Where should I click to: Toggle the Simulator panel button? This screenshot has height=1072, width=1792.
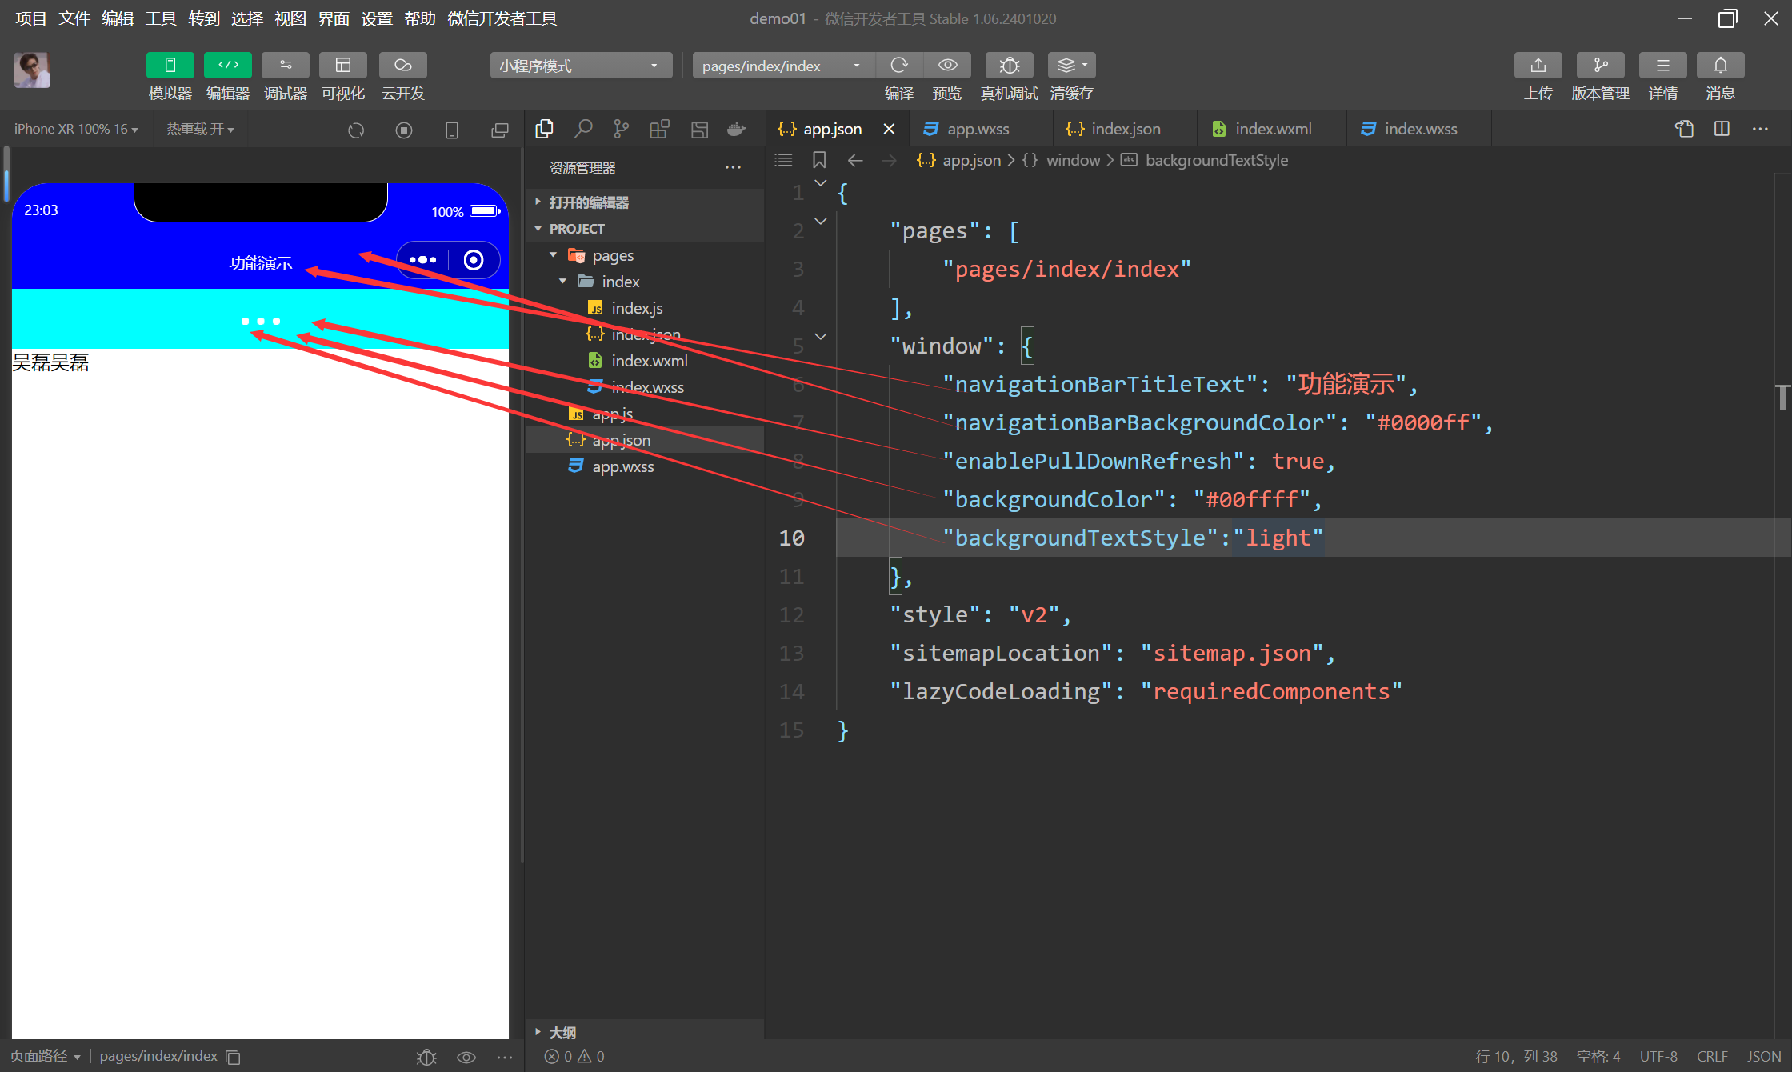(170, 66)
